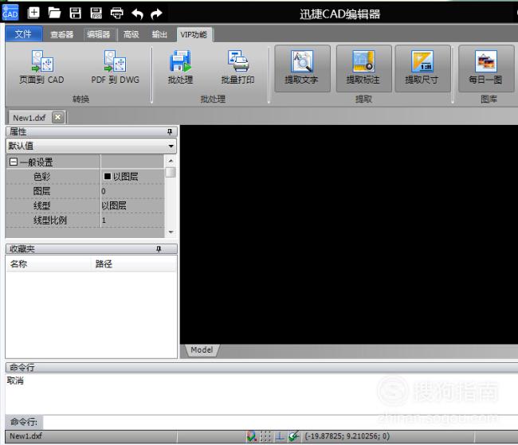Pin the 属性 properties panel
Screen dimensions: 518x445
[x=170, y=131]
